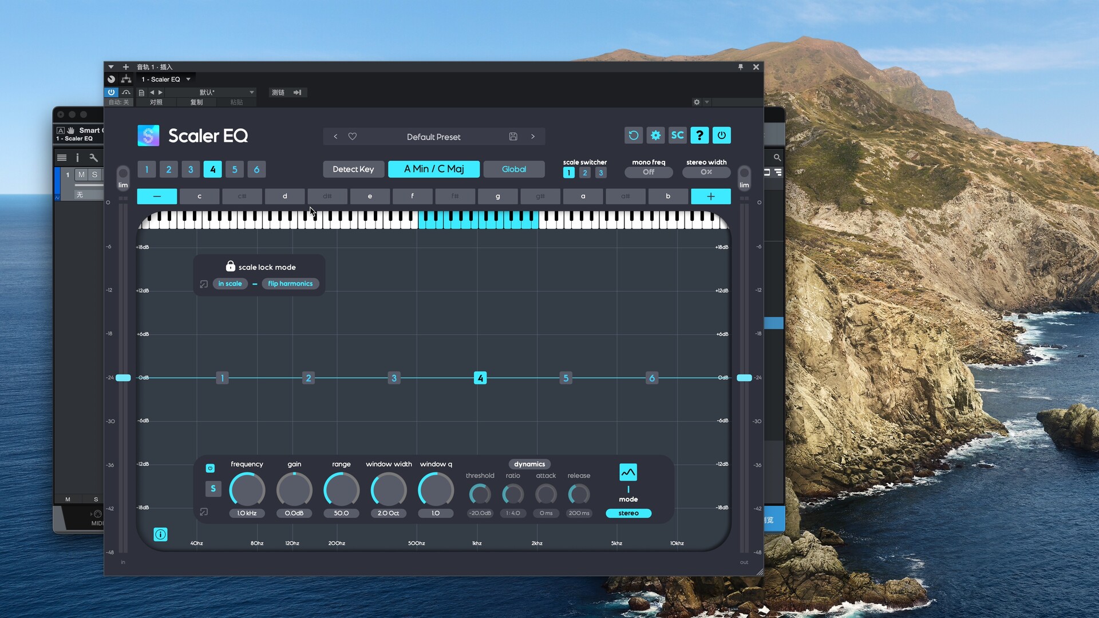Viewport: 1099px width, 618px height.
Task: Click the popout icon in band controls panel
Action: (x=204, y=512)
